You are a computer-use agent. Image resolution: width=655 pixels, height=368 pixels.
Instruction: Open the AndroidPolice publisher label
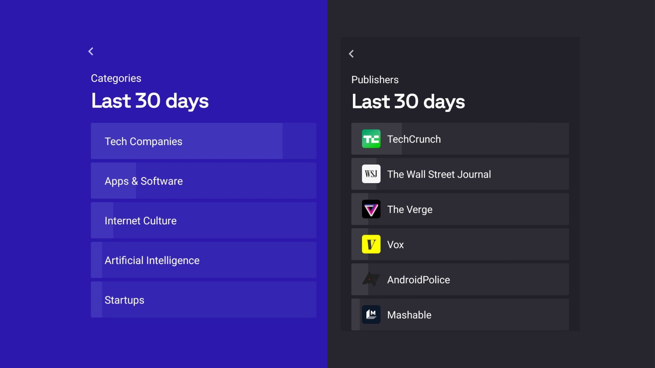(x=418, y=280)
